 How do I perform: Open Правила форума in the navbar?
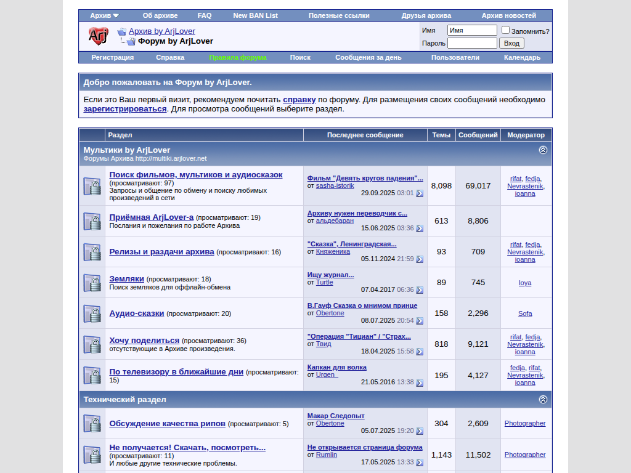pos(238,57)
